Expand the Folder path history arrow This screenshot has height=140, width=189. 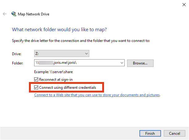point(121,63)
